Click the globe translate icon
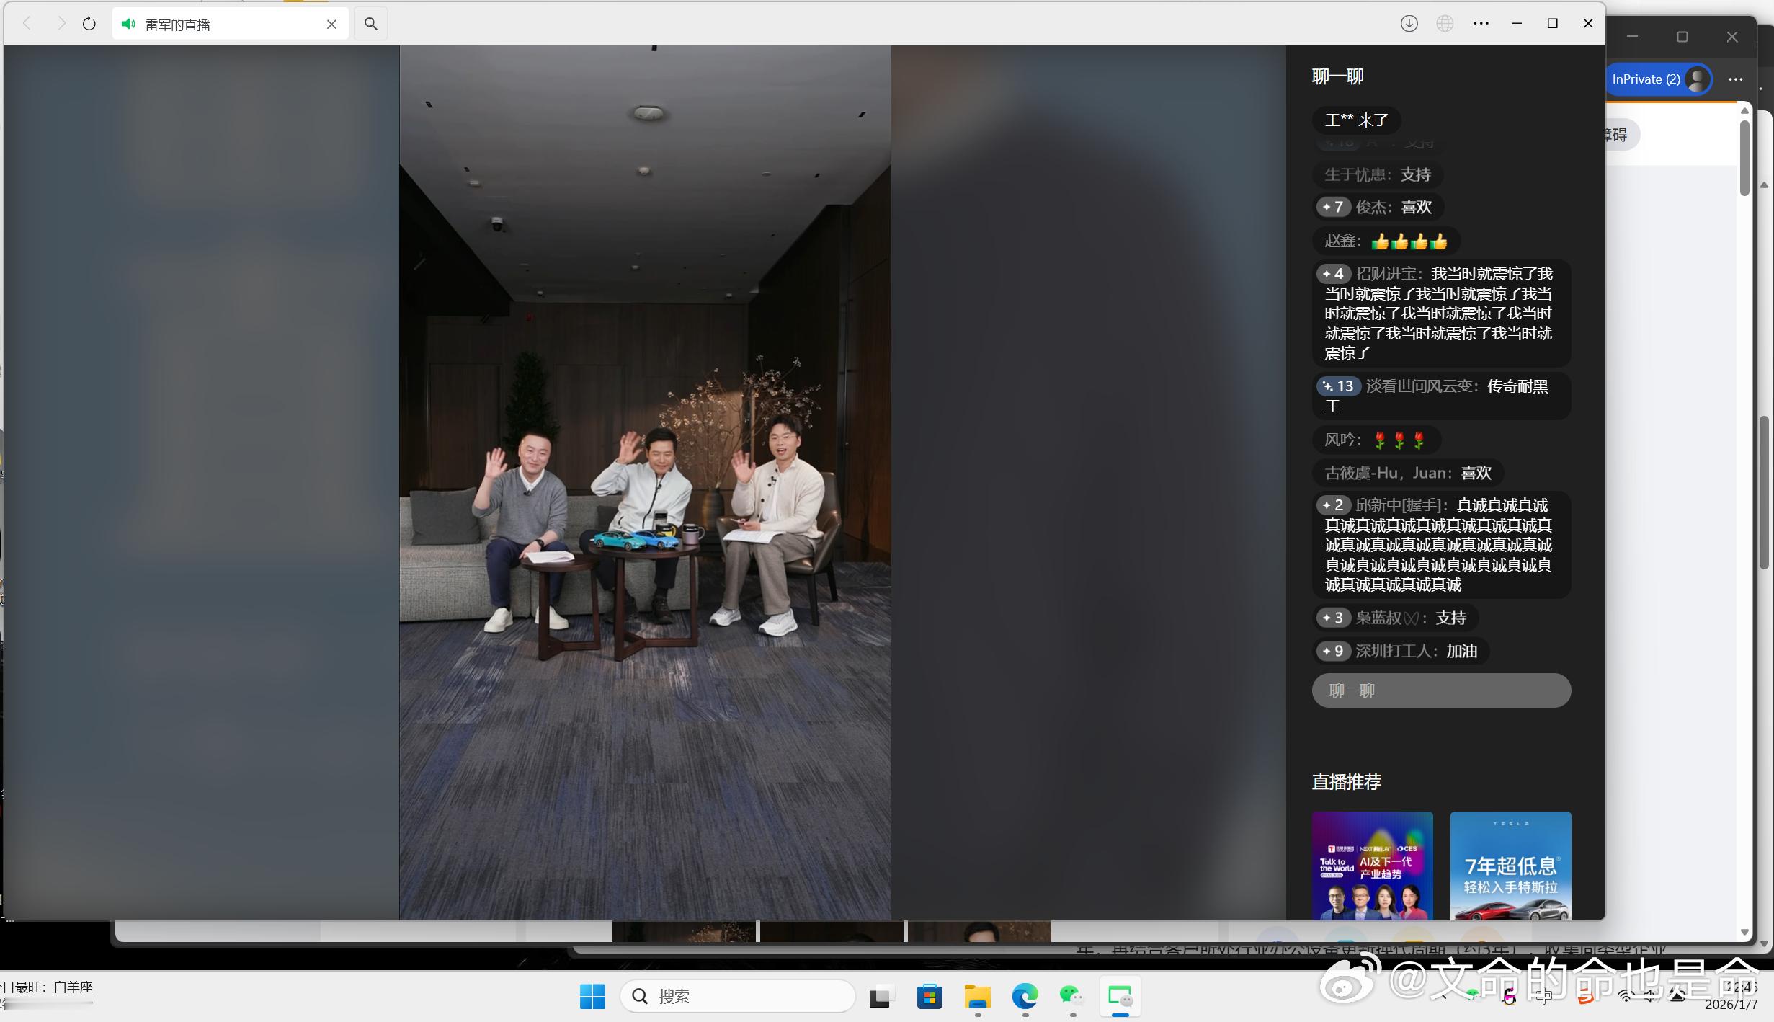 (x=1445, y=24)
